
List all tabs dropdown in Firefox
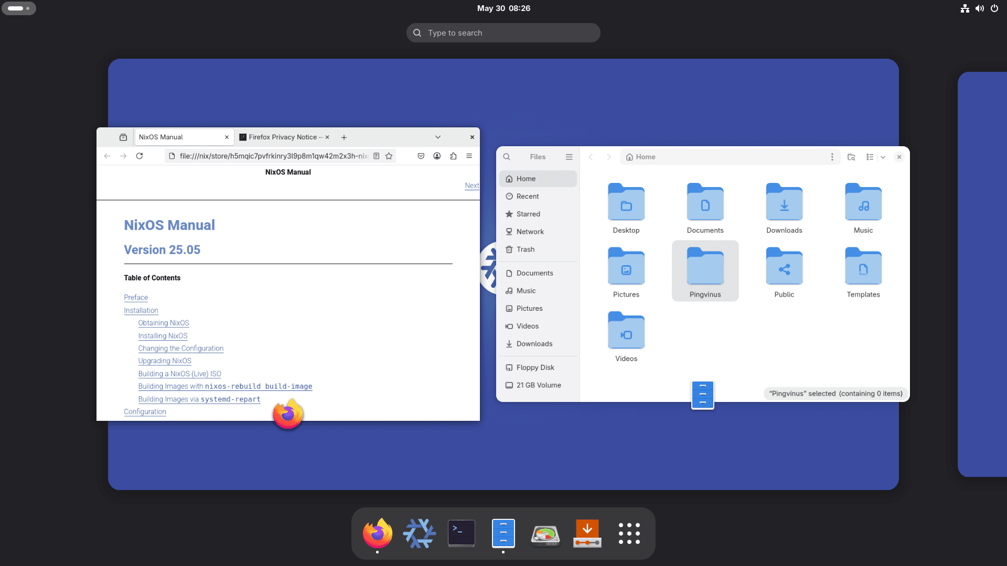tap(437, 137)
